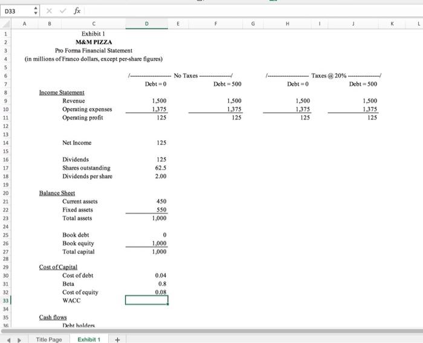Select row 33 header
This screenshot has width=423, height=343.
[x=5, y=301]
